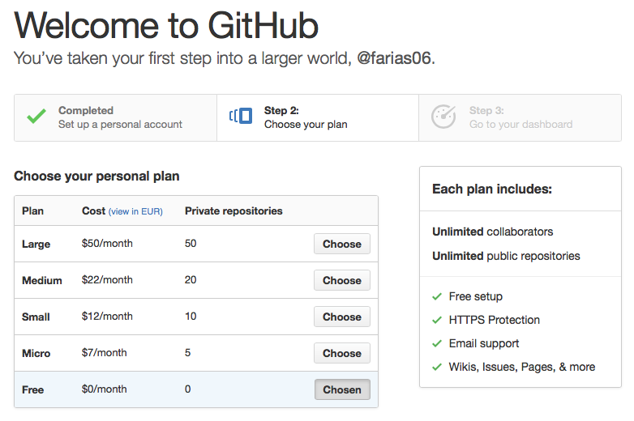Viewport: 634px width, 421px height.
Task: Select the Free plan row
Action: pos(162,389)
